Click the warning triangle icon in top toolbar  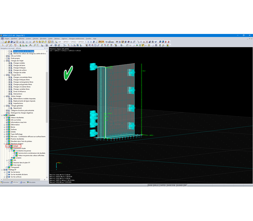pyautogui.click(x=144, y=42)
